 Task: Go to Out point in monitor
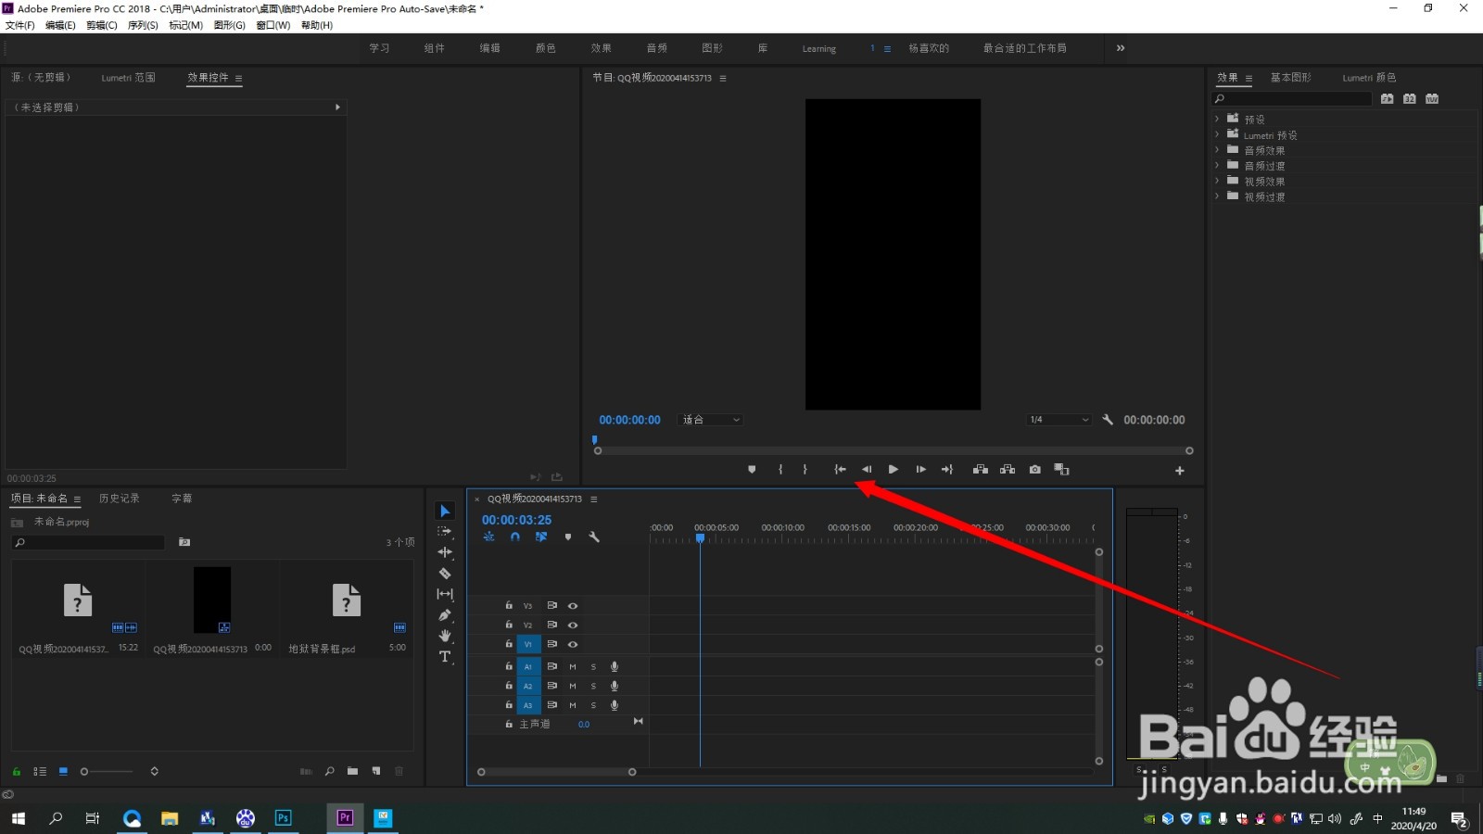[947, 470]
